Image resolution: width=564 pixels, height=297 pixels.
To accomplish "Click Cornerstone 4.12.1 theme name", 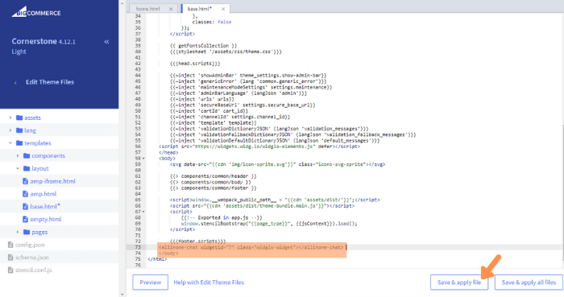I will [x=44, y=41].
